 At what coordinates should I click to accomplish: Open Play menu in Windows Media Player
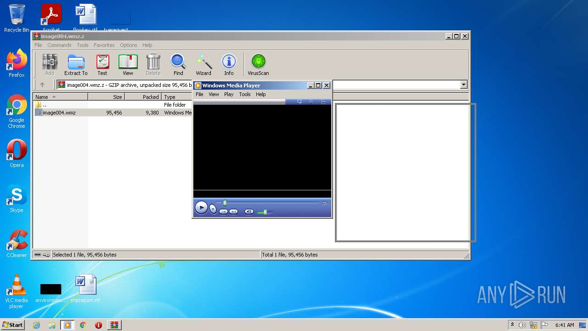tap(229, 94)
